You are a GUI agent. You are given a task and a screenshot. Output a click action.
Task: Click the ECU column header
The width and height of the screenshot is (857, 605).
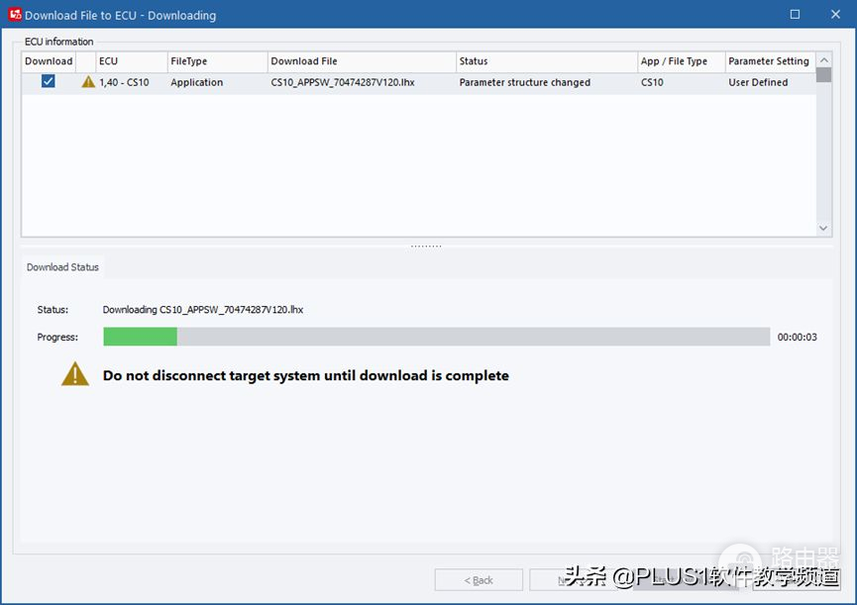[x=131, y=61]
